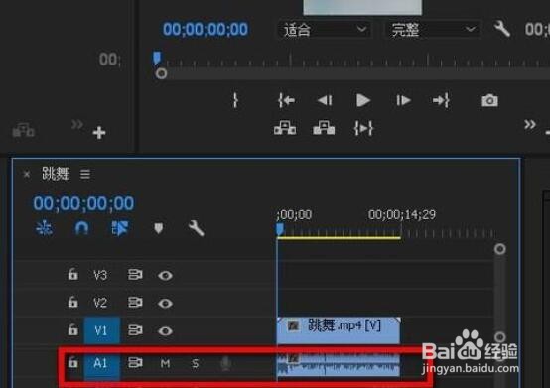Screen dimensions: 550x388
Task: Toggle sync lock for V1
Action: point(135,330)
